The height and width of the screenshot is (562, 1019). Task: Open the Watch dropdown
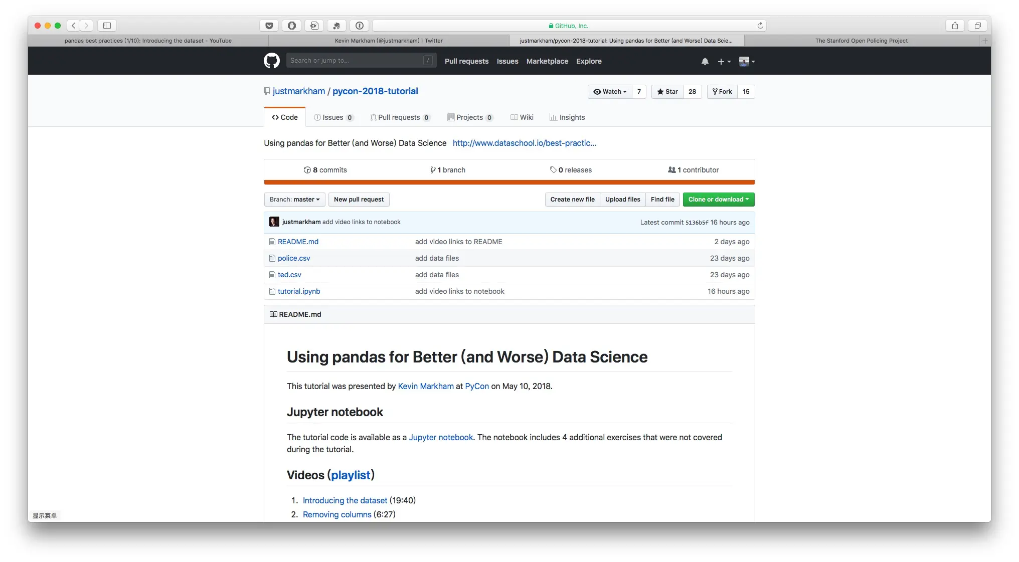[x=610, y=92]
